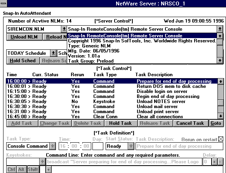Image resolution: width=226 pixels, height=173 pixels.
Task: Expand the Keystrokes combo box arrow
Action: [42, 161]
